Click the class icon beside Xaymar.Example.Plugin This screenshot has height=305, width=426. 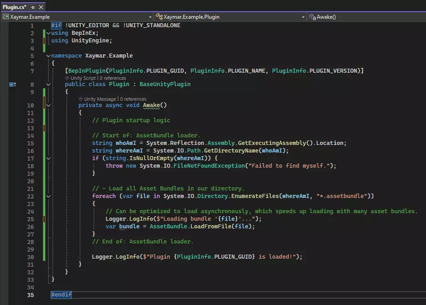pyautogui.click(x=159, y=17)
